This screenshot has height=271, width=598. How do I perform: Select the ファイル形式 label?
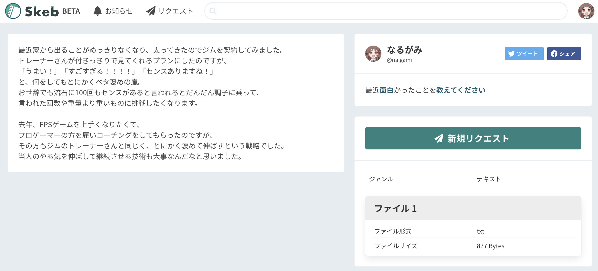click(x=393, y=231)
